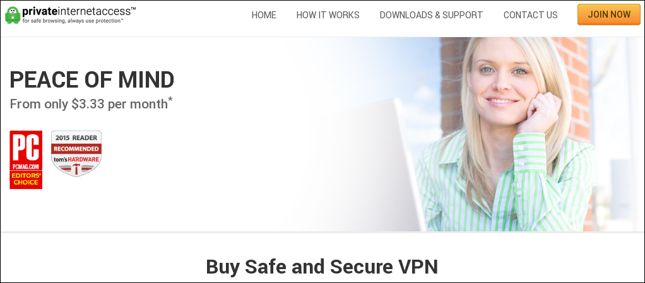Screen dimensions: 645x283
Task: Select the Tom's Hardware reader recommended badge
Action: [x=76, y=153]
